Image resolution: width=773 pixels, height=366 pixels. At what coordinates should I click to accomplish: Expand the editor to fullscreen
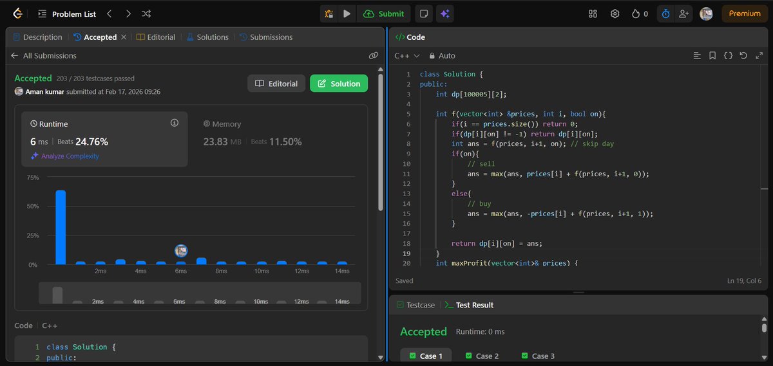click(x=758, y=56)
